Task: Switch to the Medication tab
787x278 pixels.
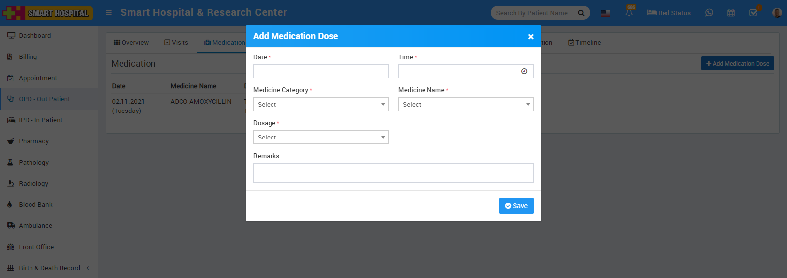Action: [224, 43]
